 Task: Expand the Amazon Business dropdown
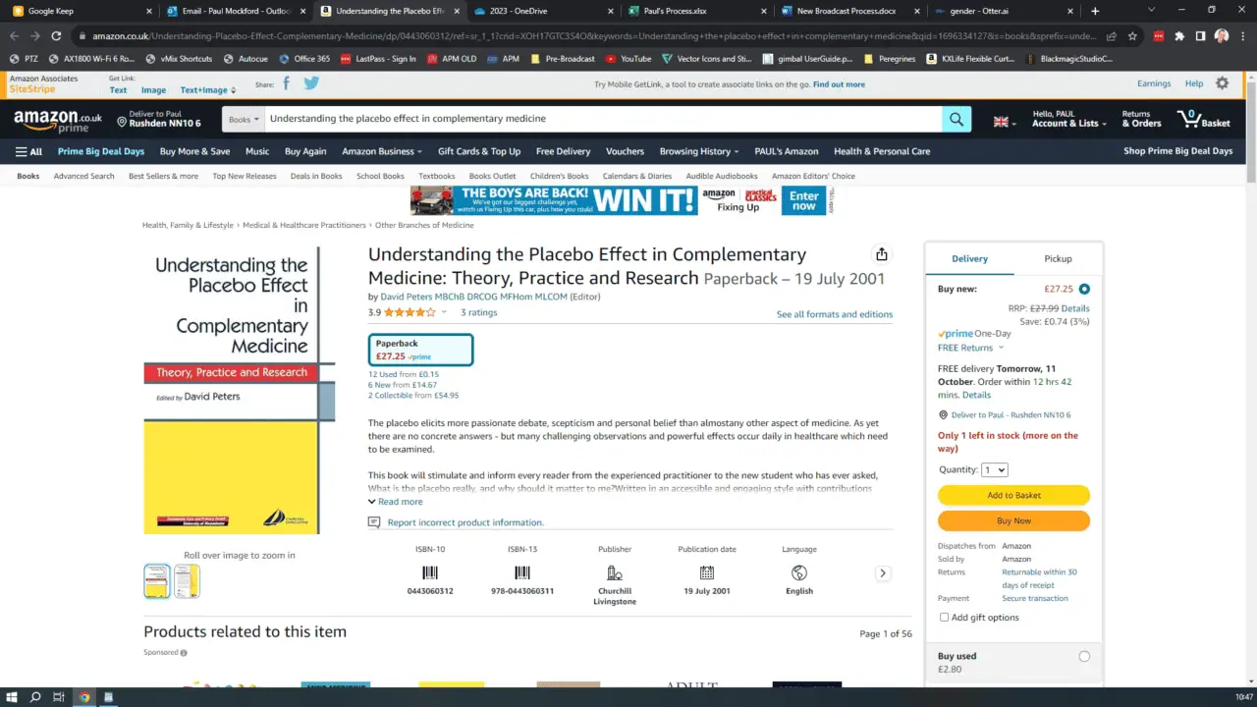(382, 151)
